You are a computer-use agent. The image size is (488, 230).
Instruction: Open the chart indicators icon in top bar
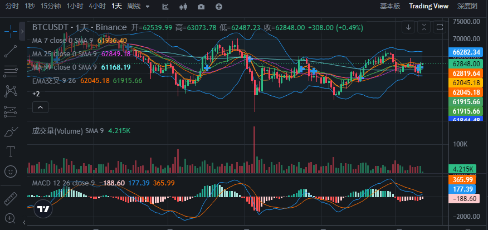(165, 7)
